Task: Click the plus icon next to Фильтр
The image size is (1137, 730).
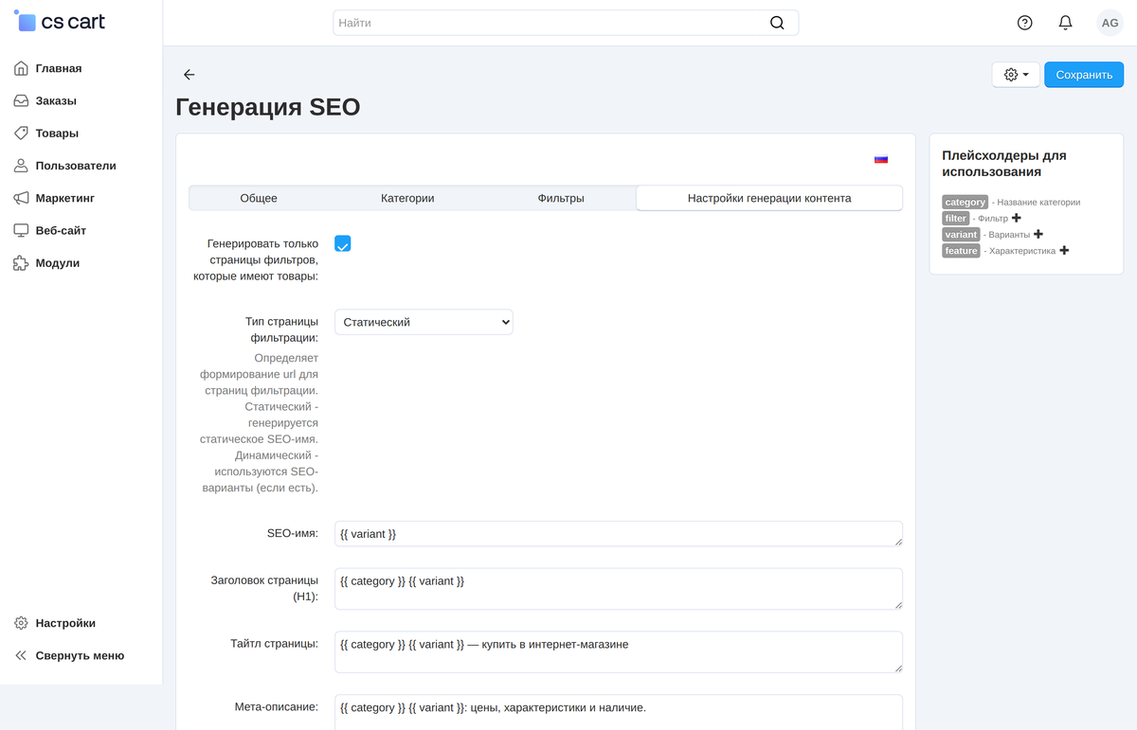Action: pyautogui.click(x=1017, y=218)
